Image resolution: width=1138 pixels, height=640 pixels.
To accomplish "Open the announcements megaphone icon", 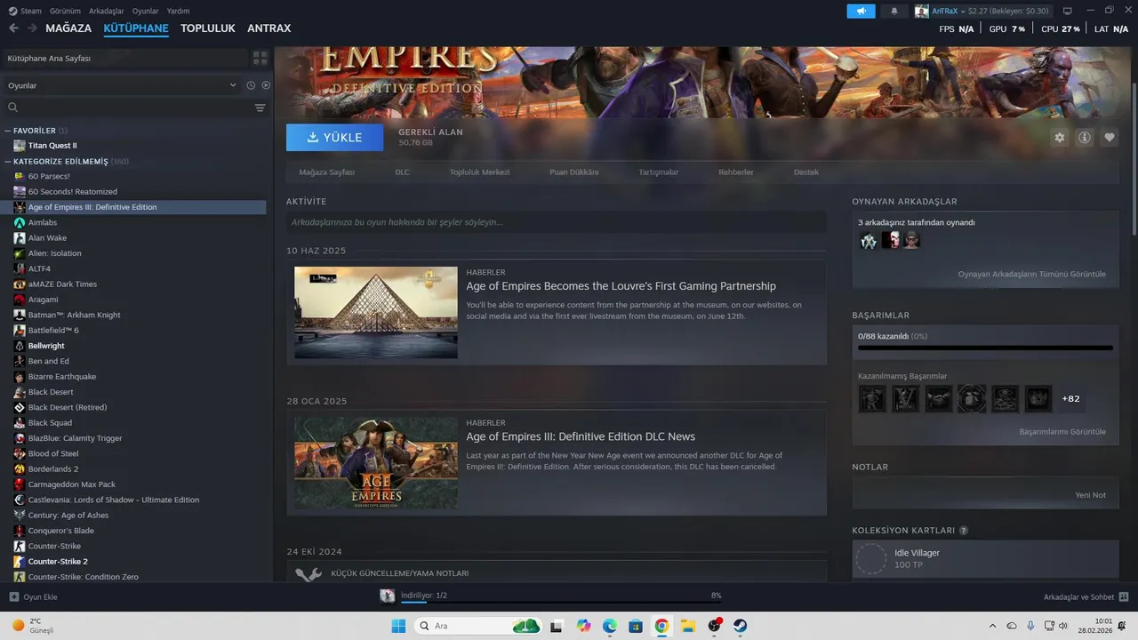I will point(861,11).
